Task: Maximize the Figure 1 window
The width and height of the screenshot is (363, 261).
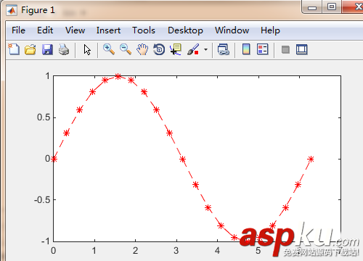Action: (332, 7)
